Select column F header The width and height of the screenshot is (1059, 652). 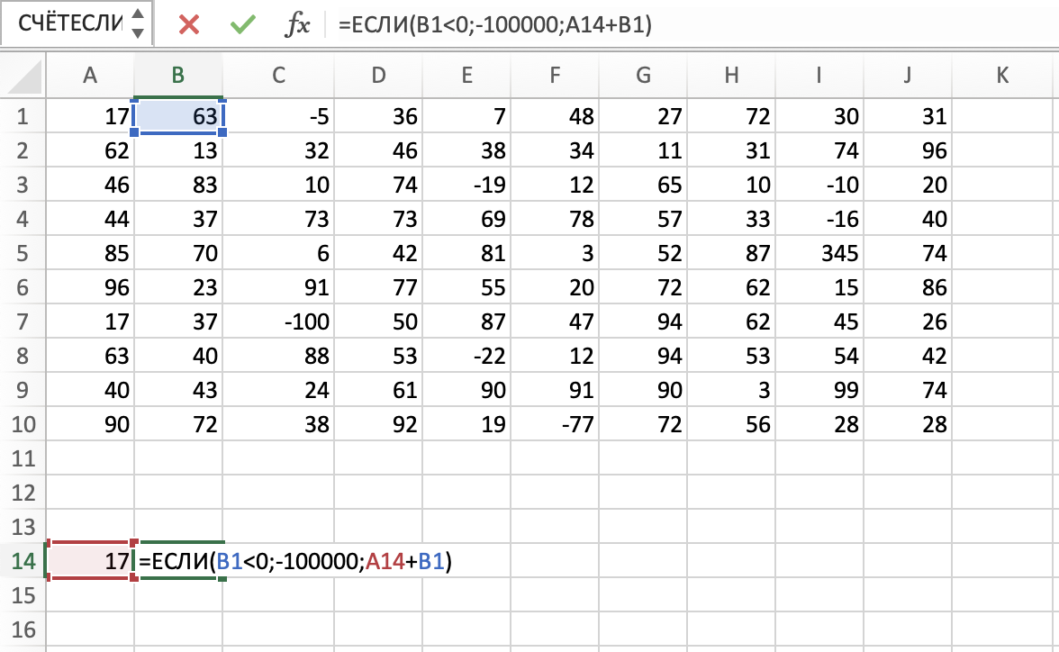coord(555,76)
